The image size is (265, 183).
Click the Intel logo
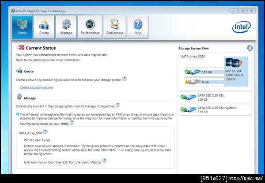pyautogui.click(x=241, y=27)
